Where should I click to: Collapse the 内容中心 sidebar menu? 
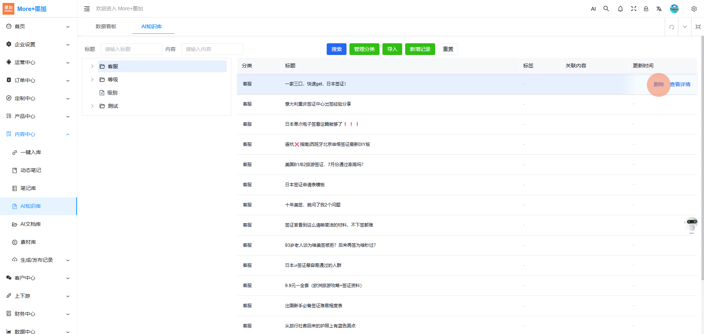pyautogui.click(x=67, y=134)
